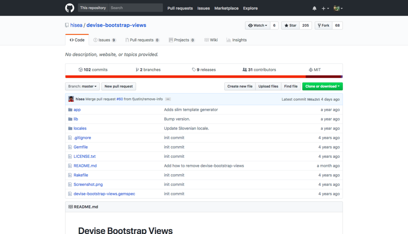Click the app folder icon
The height and width of the screenshot is (234, 408).
coord(70,110)
